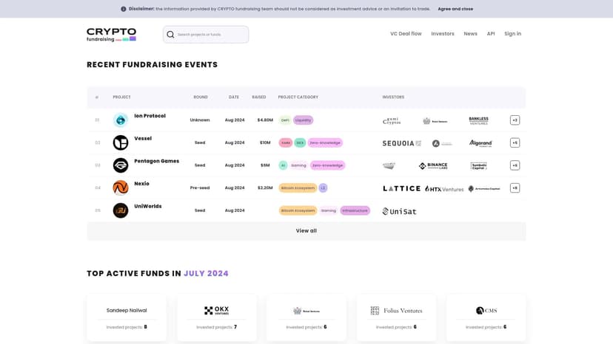Expand more investors for Nexio

(x=515, y=188)
